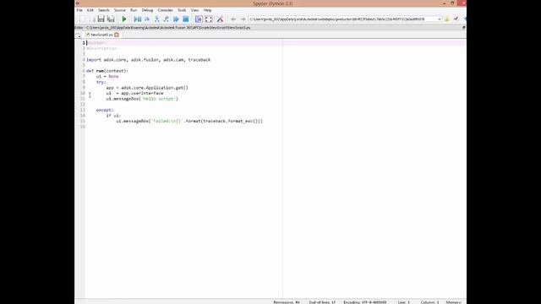The image size is (541, 304).
Task: Browse for a working directory folder icon
Action: pos(447,19)
